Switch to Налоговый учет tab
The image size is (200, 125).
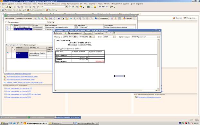click(x=30, y=45)
